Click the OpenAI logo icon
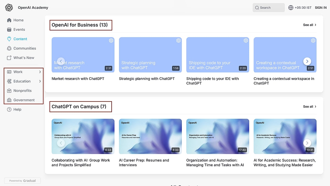 click(x=9, y=8)
